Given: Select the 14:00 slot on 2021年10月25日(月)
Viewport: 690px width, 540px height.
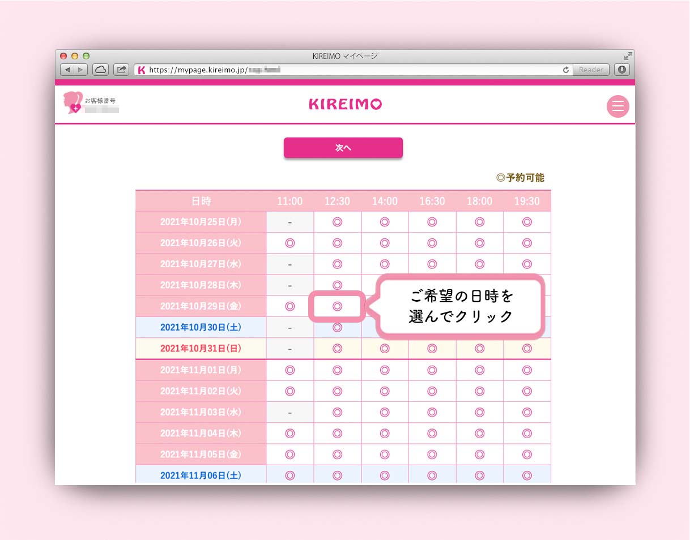Looking at the screenshot, I should (x=385, y=222).
